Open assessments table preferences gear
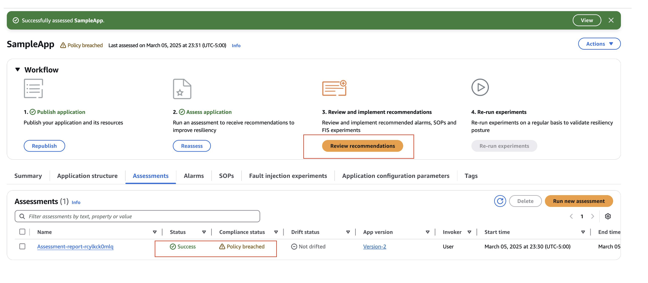648x283 pixels. tap(608, 216)
